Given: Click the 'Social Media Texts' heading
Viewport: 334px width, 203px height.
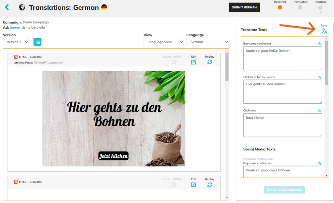Looking at the screenshot, I should pyautogui.click(x=259, y=149).
